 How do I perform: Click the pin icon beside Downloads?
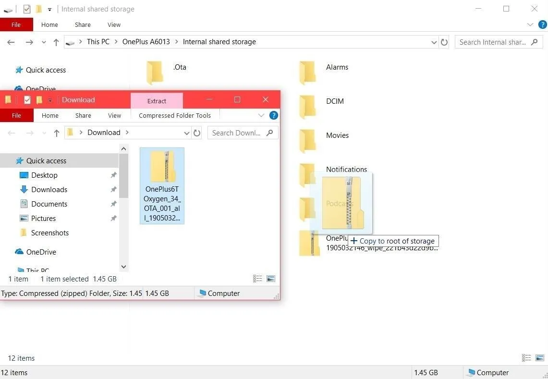[x=113, y=189]
